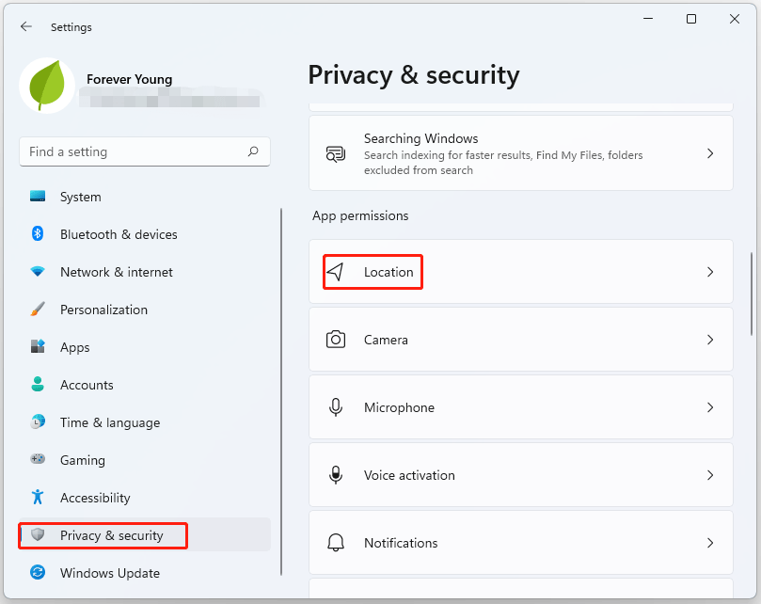761x604 pixels.
Task: Click the Find a setting search box
Action: [145, 152]
